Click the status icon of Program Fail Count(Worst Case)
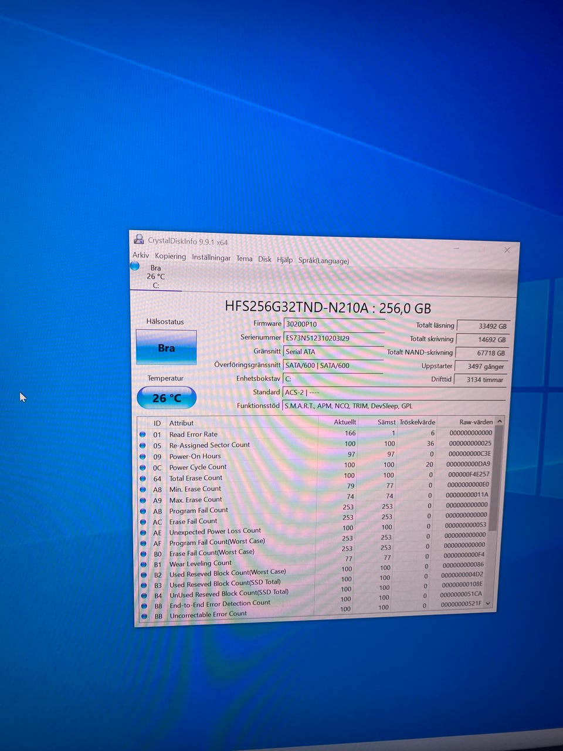Image resolution: width=563 pixels, height=751 pixels. [x=144, y=543]
